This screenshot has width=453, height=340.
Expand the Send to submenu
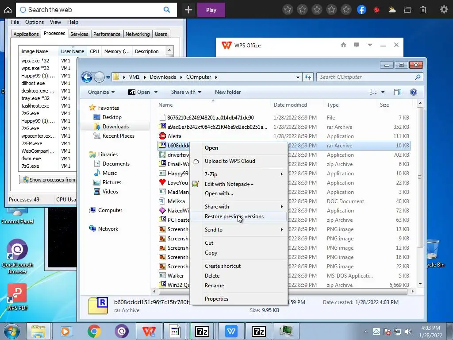coord(239,230)
